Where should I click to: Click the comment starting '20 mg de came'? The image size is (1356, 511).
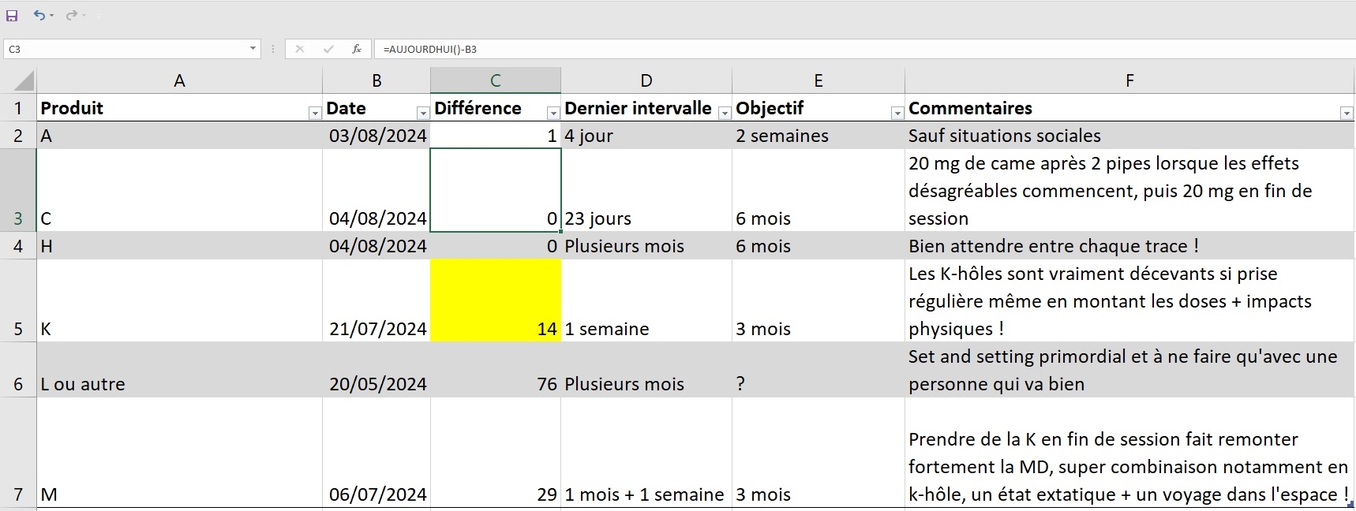1129,190
